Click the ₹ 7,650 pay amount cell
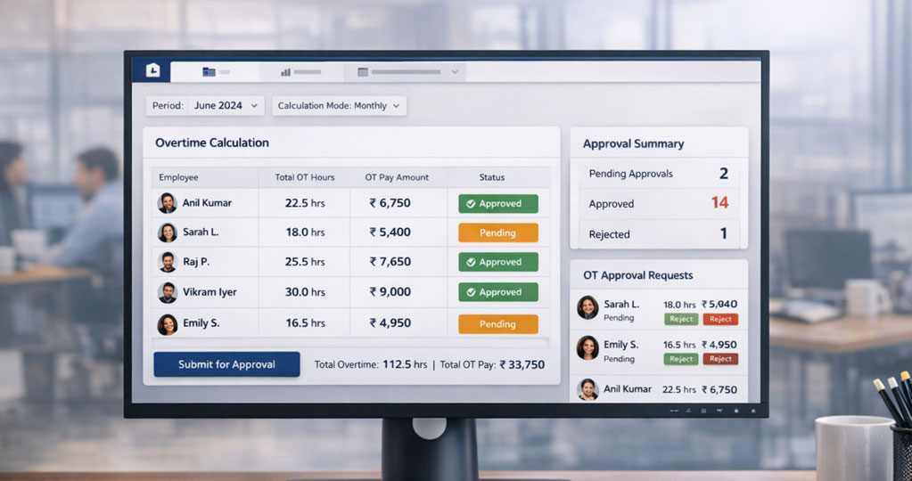The height and width of the screenshot is (481, 912). (390, 262)
